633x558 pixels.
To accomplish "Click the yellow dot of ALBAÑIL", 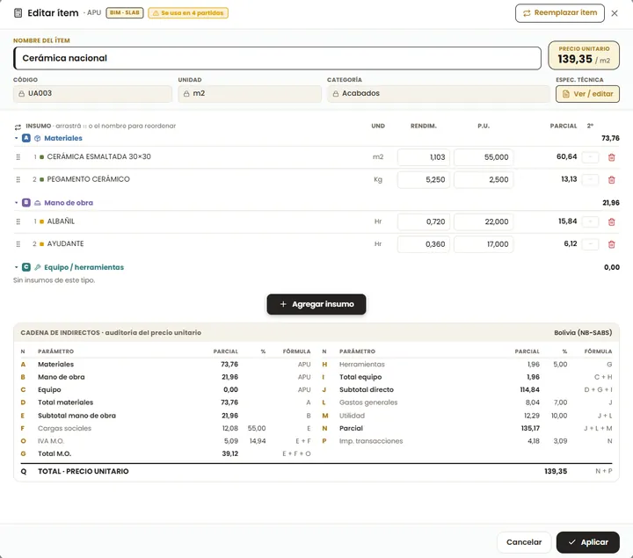I will 42,221.
